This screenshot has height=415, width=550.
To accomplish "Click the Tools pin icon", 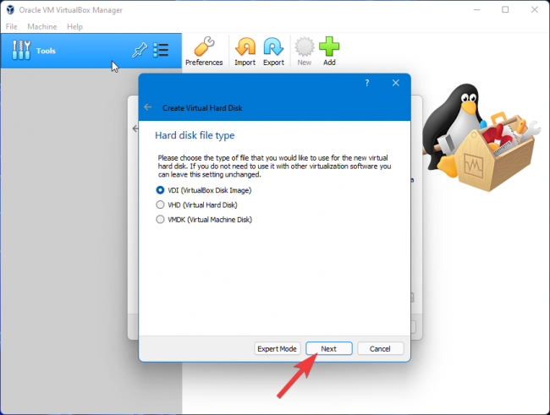I will coord(140,50).
